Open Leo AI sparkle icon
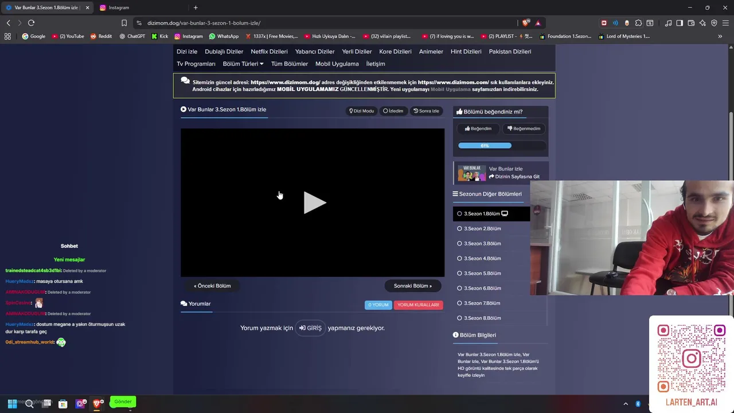The height and width of the screenshot is (413, 734). pyautogui.click(x=702, y=23)
